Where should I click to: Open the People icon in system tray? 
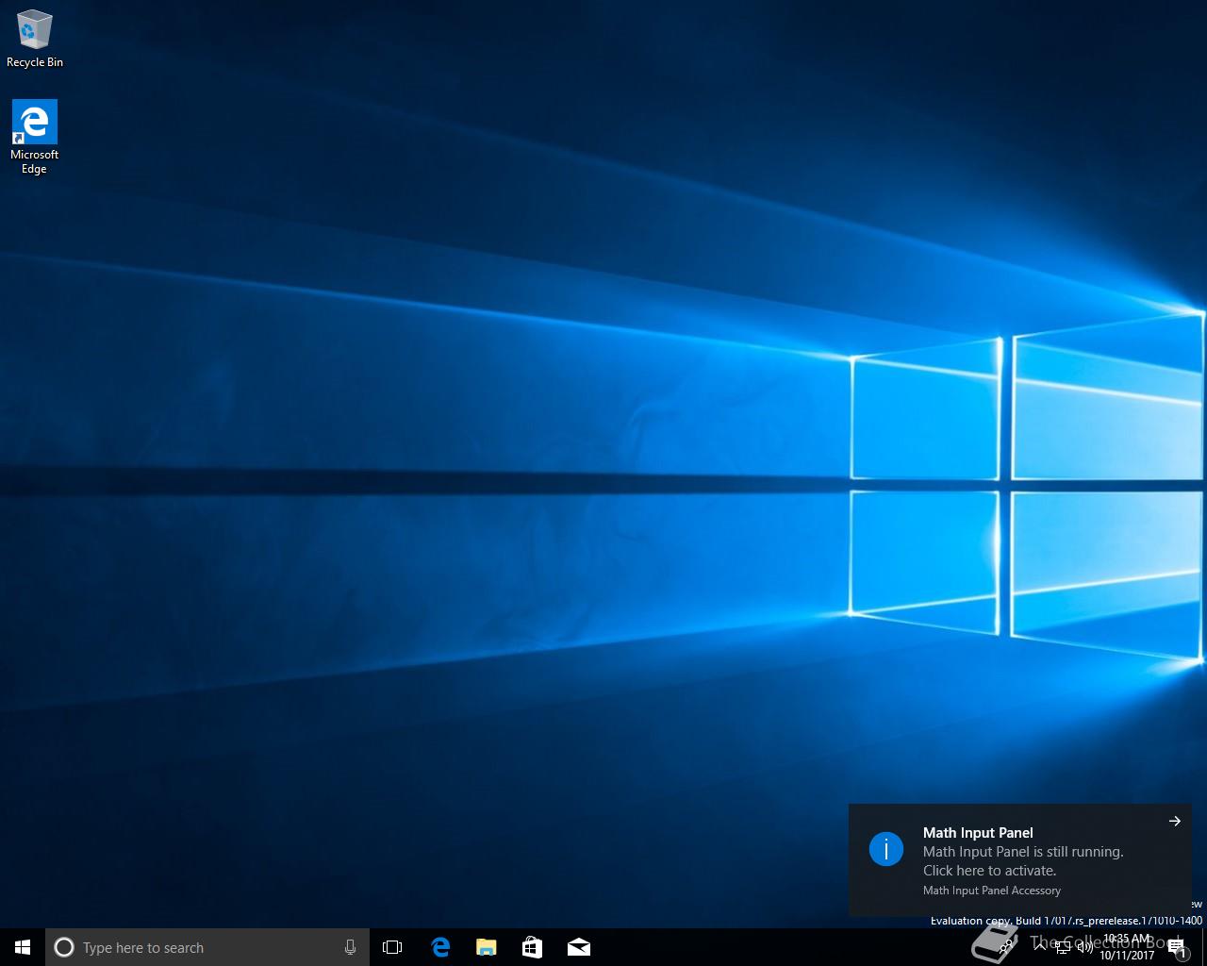[x=1006, y=945]
